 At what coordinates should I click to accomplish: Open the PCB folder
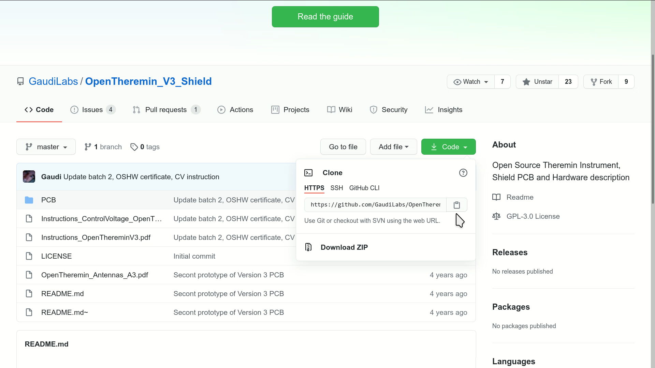(48, 200)
